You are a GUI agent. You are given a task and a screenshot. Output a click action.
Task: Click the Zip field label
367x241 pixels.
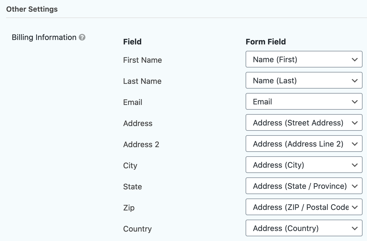(x=129, y=208)
